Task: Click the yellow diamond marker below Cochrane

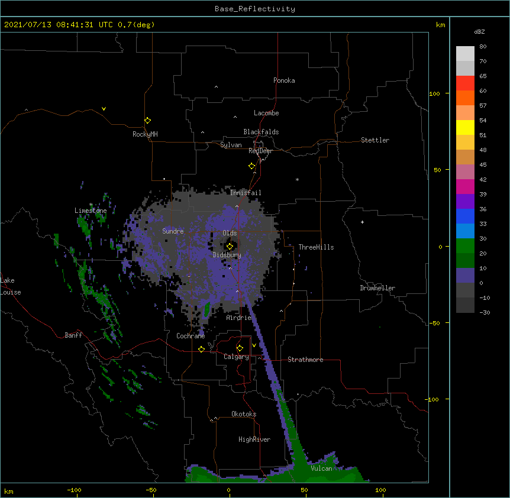Action: tap(201, 349)
